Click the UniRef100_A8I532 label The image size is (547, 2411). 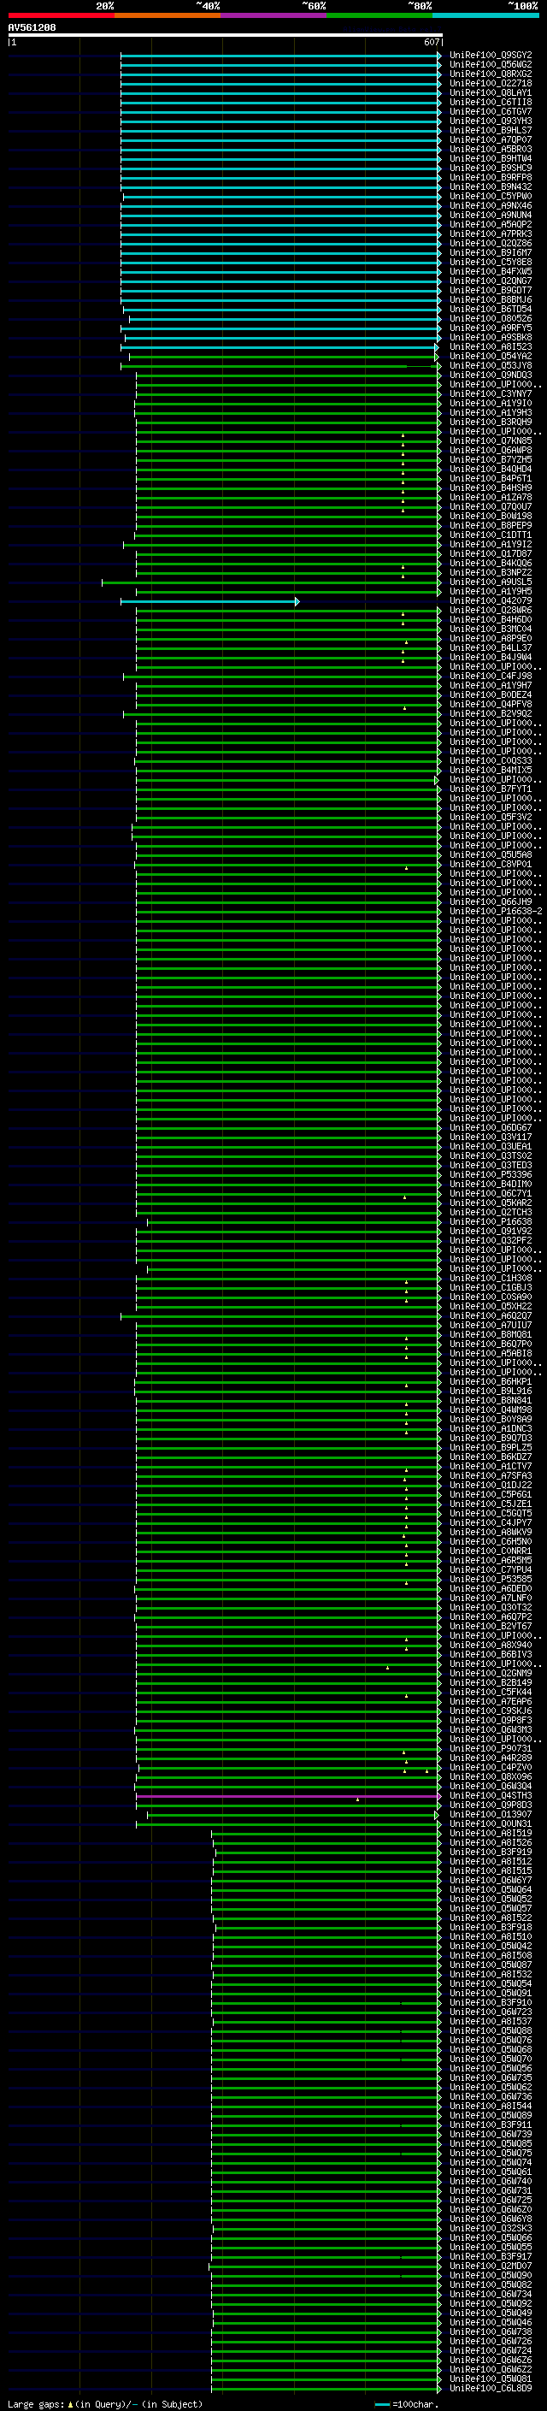point(490,1975)
